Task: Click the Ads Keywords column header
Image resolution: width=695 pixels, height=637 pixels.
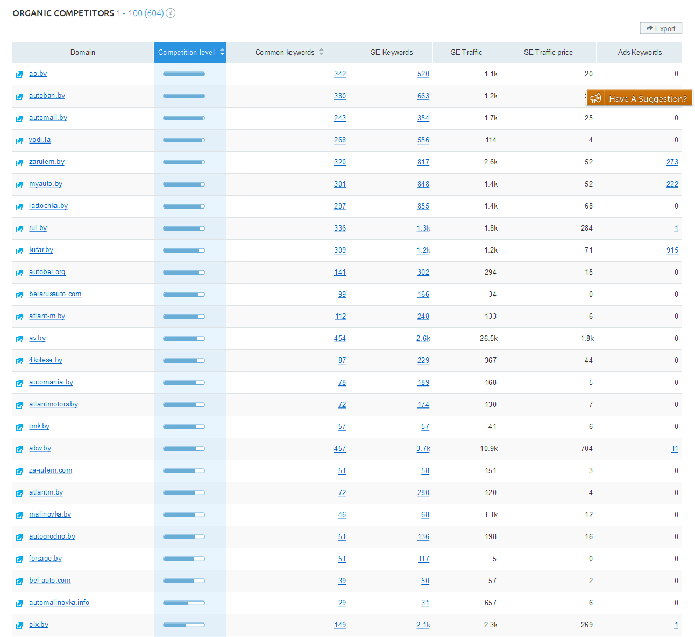Action: click(640, 53)
